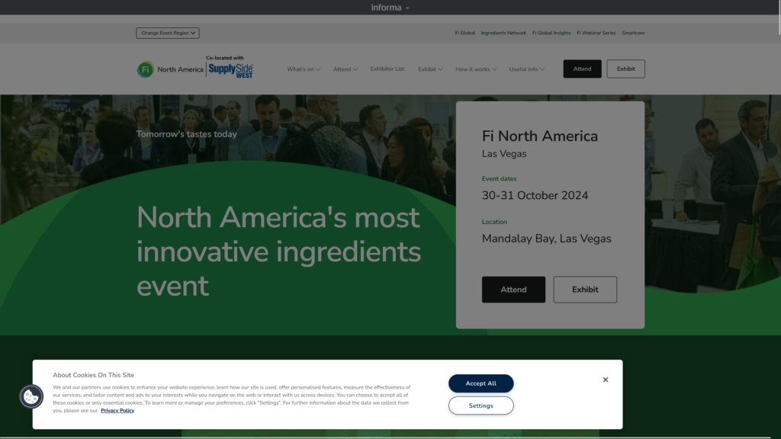This screenshot has height=439, width=781.
Task: Click the '30-31 October 2024' event date text
Action: click(535, 196)
